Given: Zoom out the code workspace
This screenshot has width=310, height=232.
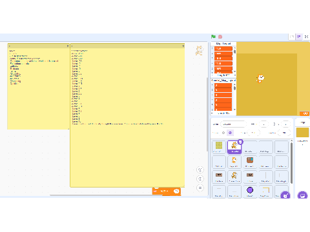Looking at the screenshot, I should click(200, 179).
